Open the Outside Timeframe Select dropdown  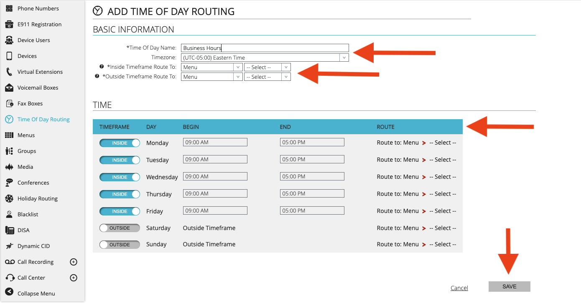pyautogui.click(x=285, y=76)
